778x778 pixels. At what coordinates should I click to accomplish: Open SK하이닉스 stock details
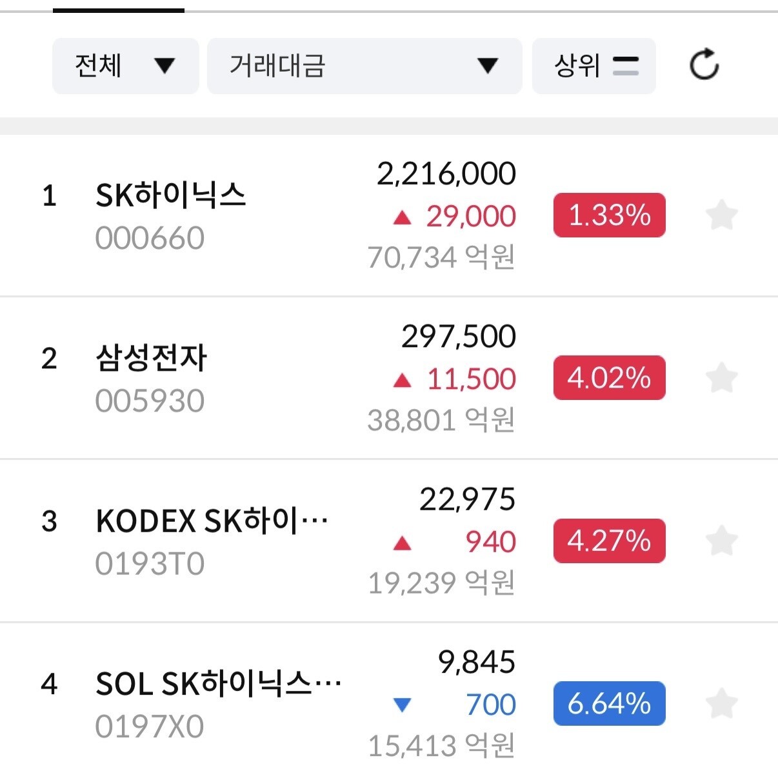click(389, 215)
